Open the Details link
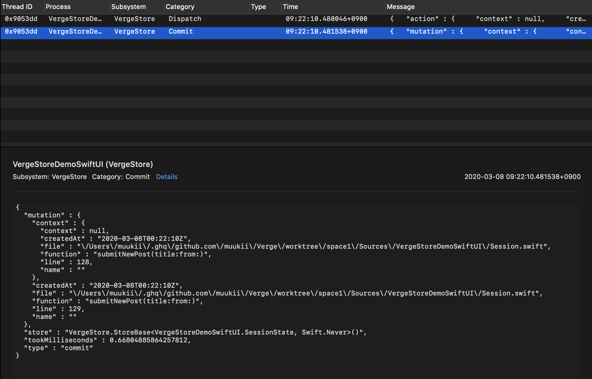 [x=167, y=177]
